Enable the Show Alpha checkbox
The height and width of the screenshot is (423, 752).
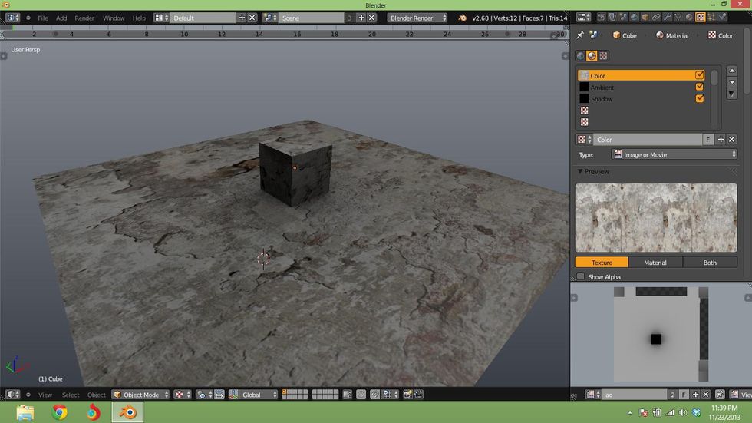click(581, 277)
